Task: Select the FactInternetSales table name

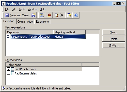Action: tap(26, 73)
